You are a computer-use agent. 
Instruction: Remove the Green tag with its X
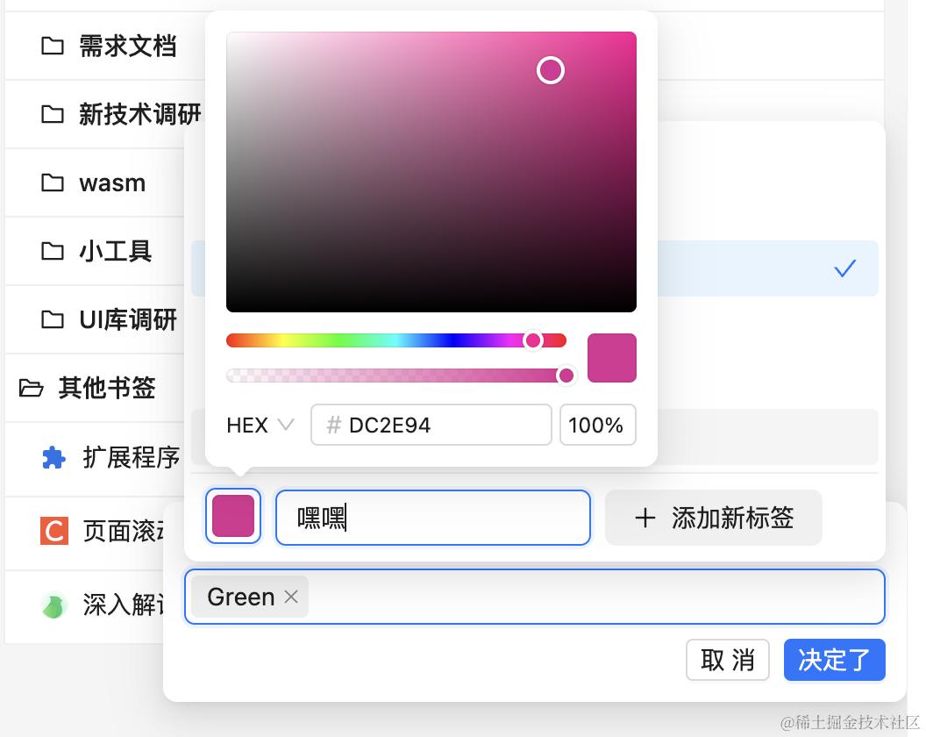pos(291,597)
